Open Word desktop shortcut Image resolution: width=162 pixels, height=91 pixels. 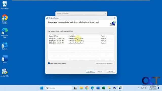[x=5, y=59]
